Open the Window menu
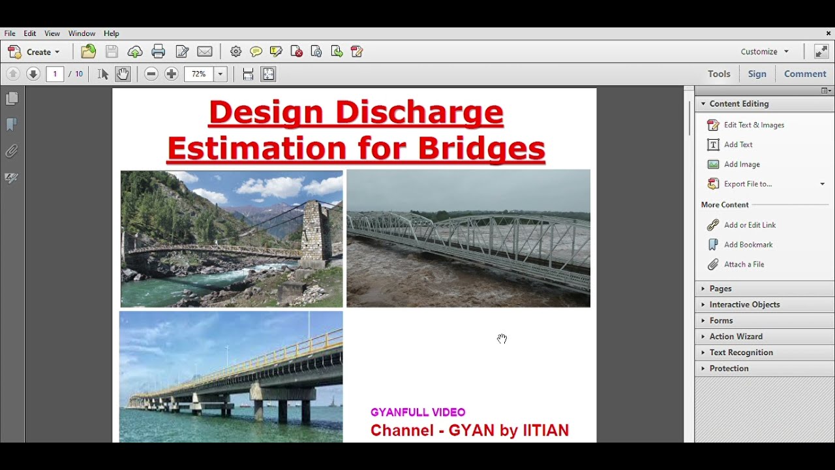The height and width of the screenshot is (470, 835). click(82, 33)
